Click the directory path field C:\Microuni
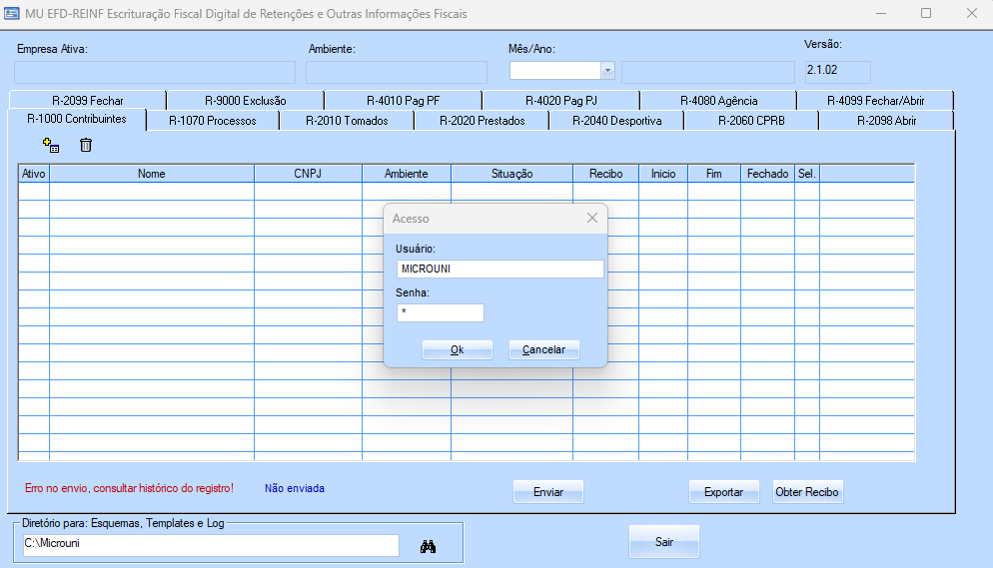Image resolution: width=993 pixels, height=568 pixels. click(x=211, y=545)
